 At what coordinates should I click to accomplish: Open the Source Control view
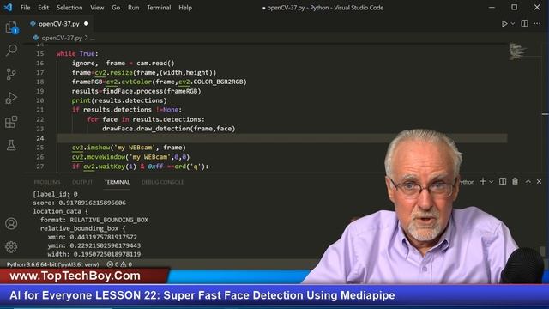point(11,74)
